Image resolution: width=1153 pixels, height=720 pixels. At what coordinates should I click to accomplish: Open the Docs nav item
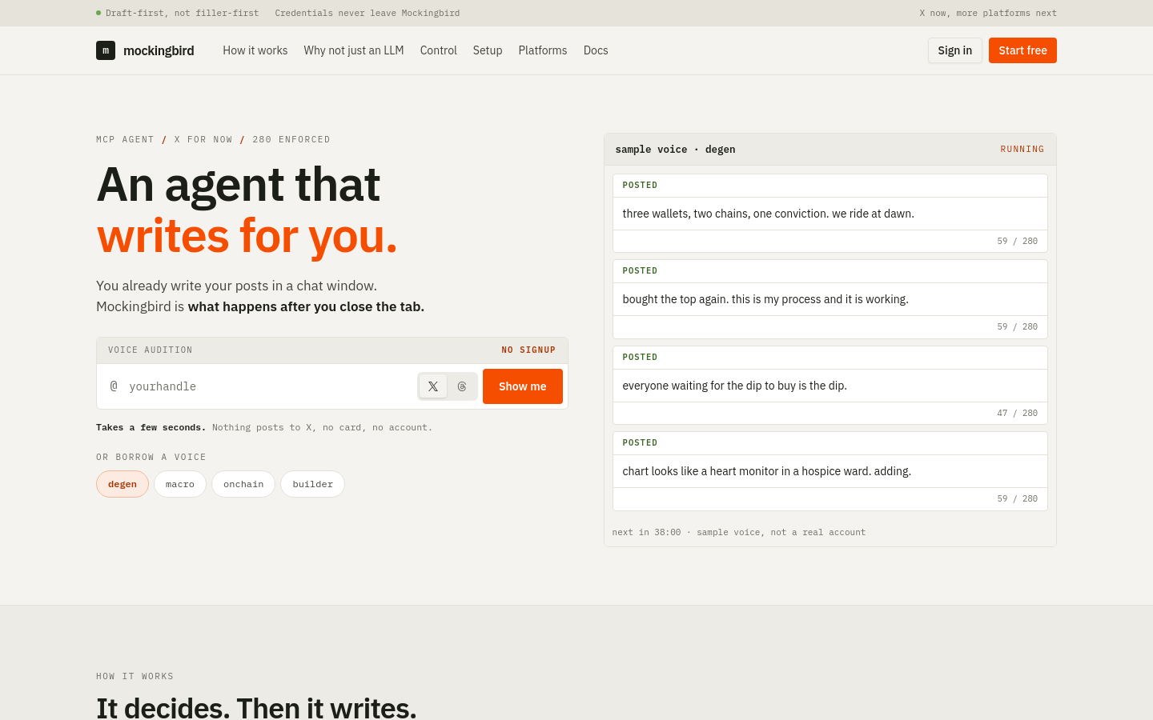tap(596, 50)
